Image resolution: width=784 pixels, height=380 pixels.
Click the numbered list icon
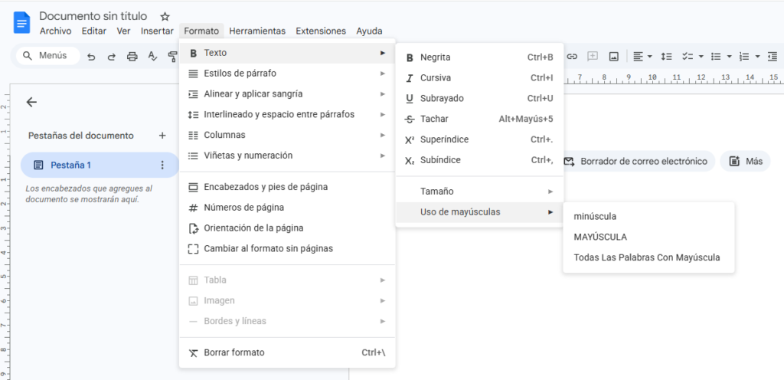(x=744, y=57)
